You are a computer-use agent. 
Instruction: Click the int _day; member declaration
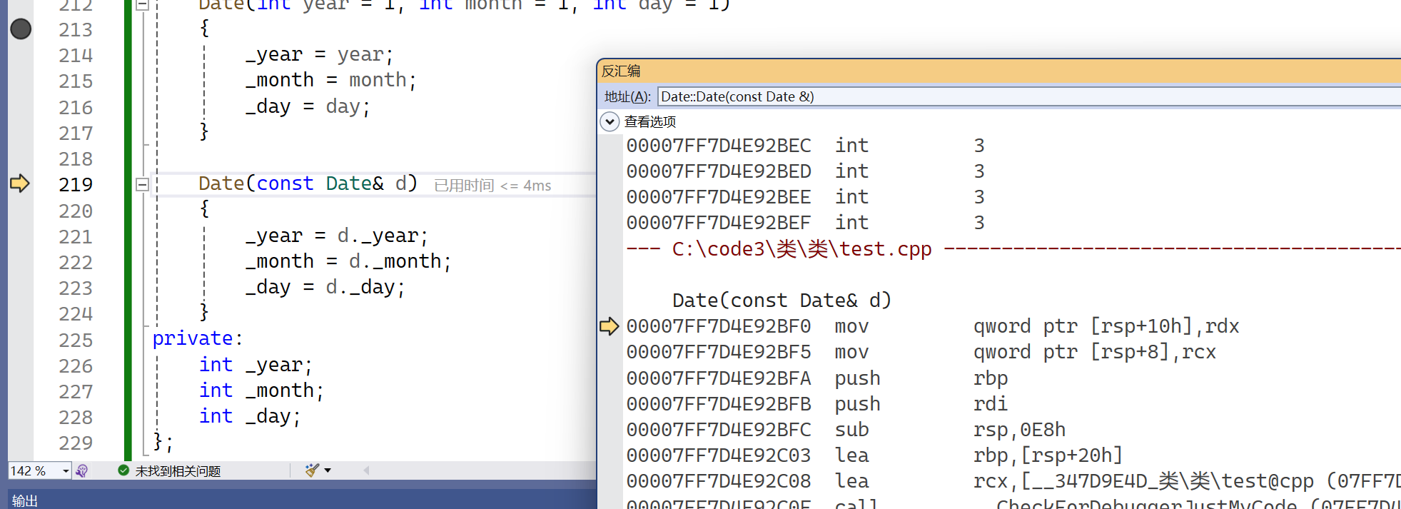[x=250, y=417]
